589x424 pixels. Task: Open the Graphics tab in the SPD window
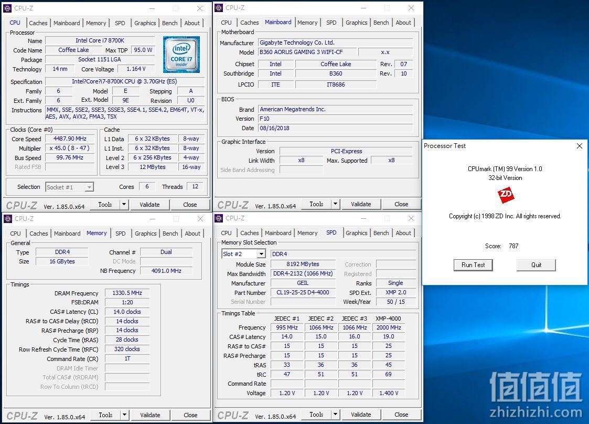pyautogui.click(x=356, y=233)
